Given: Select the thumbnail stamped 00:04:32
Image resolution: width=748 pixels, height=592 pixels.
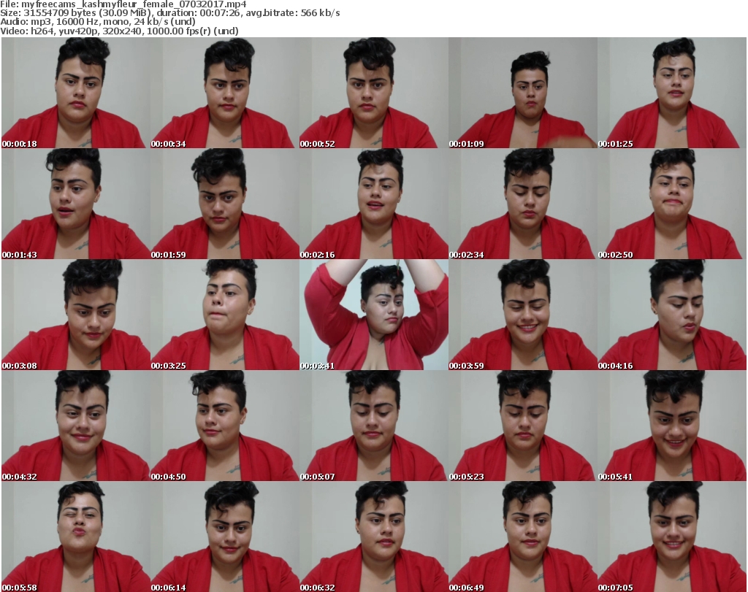Looking at the screenshot, I should (x=76, y=426).
